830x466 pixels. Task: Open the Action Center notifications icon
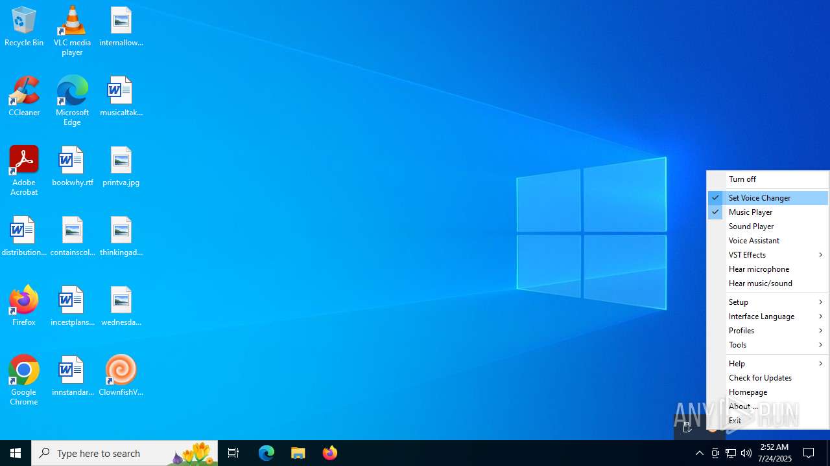coord(809,453)
